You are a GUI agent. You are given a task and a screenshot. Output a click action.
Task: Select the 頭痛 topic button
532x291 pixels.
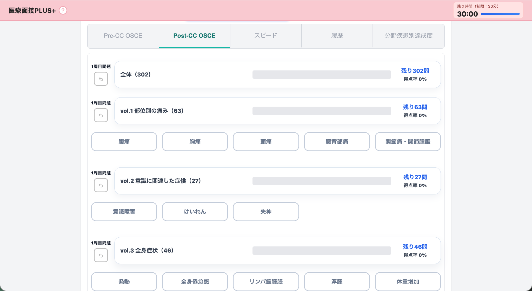[x=266, y=142]
